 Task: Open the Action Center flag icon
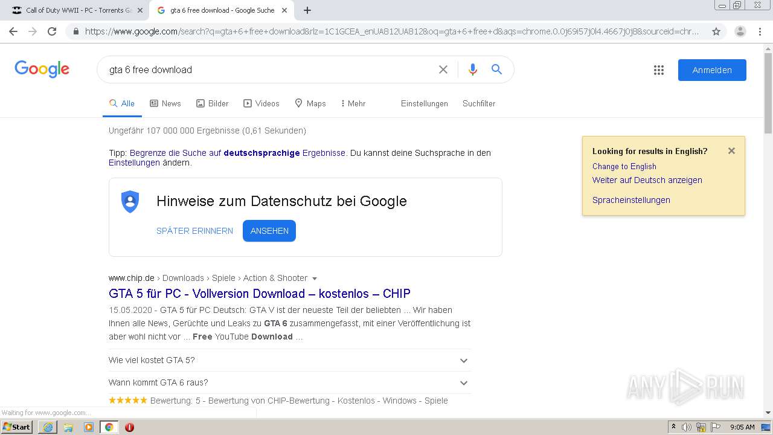[x=715, y=427]
